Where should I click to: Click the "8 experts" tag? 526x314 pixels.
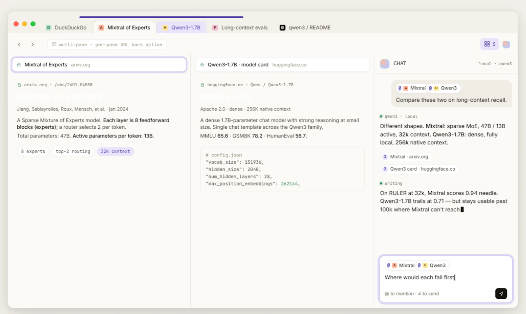click(33, 152)
